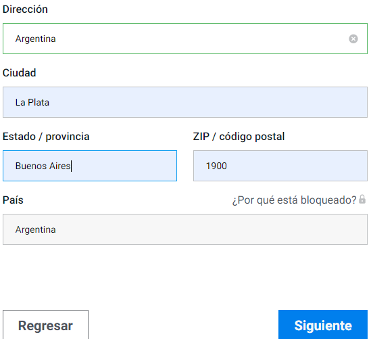Clear the Dirección field using the X icon
This screenshot has width=371, height=339.
353,39
